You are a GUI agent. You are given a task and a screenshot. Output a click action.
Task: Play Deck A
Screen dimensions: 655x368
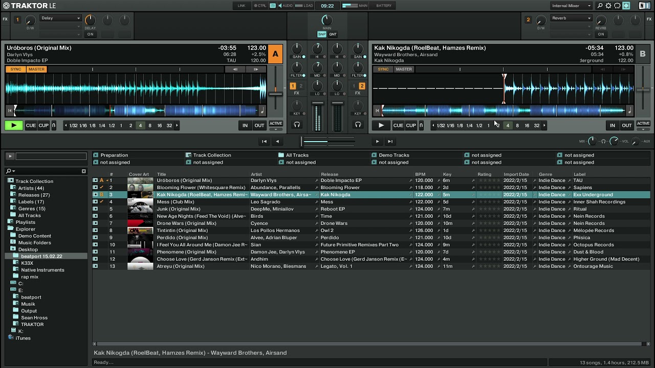[x=14, y=125]
